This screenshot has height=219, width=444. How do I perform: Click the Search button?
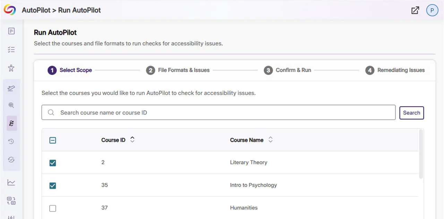pos(411,113)
